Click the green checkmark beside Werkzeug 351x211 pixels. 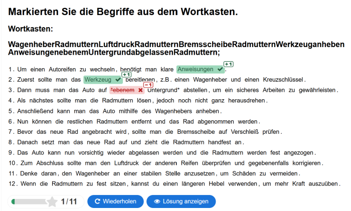118,80
